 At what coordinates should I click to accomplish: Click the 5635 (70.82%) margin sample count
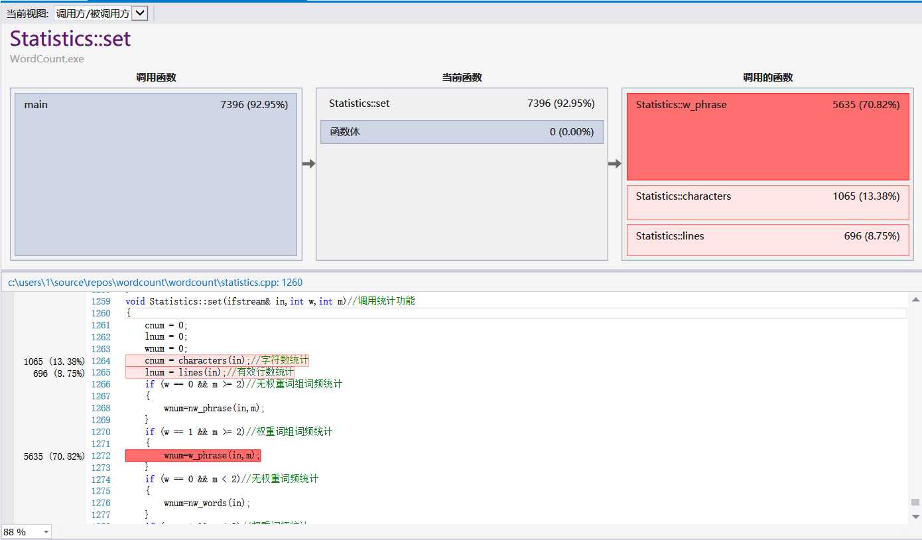tap(54, 456)
